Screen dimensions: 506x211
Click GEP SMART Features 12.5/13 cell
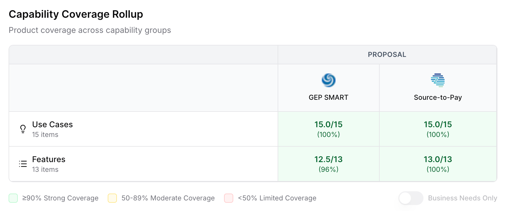[328, 164]
